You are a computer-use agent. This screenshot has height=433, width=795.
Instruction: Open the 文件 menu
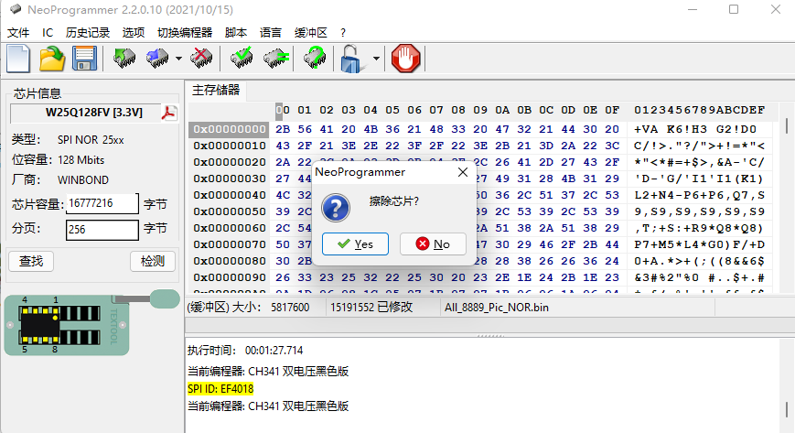click(x=18, y=32)
